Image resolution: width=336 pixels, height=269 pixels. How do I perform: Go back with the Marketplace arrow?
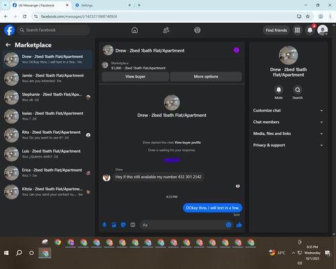click(8, 45)
